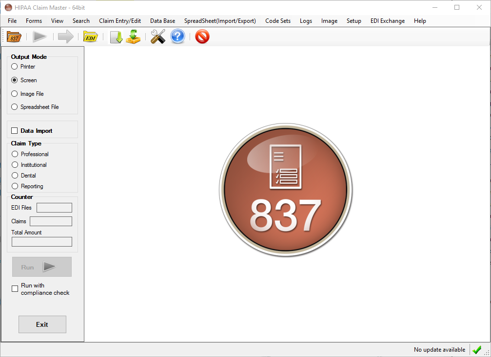Maximize the HIPAA Claim Master window

(x=457, y=7)
